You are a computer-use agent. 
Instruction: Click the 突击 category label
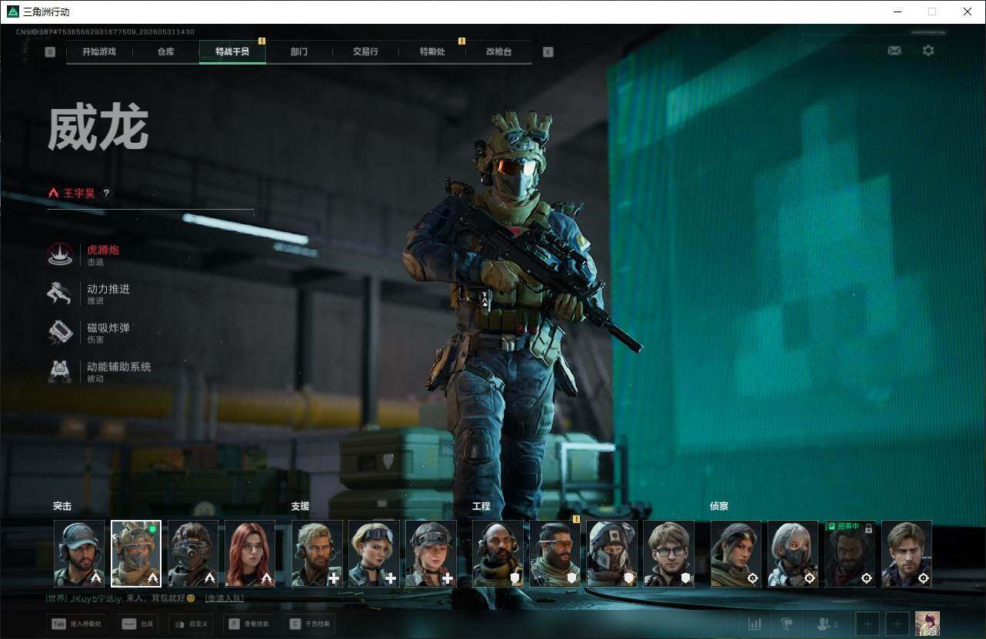62,506
